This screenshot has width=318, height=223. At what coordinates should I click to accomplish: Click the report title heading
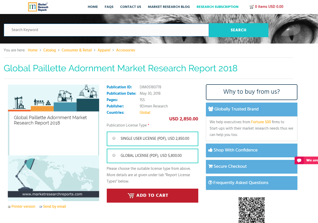(x=121, y=68)
